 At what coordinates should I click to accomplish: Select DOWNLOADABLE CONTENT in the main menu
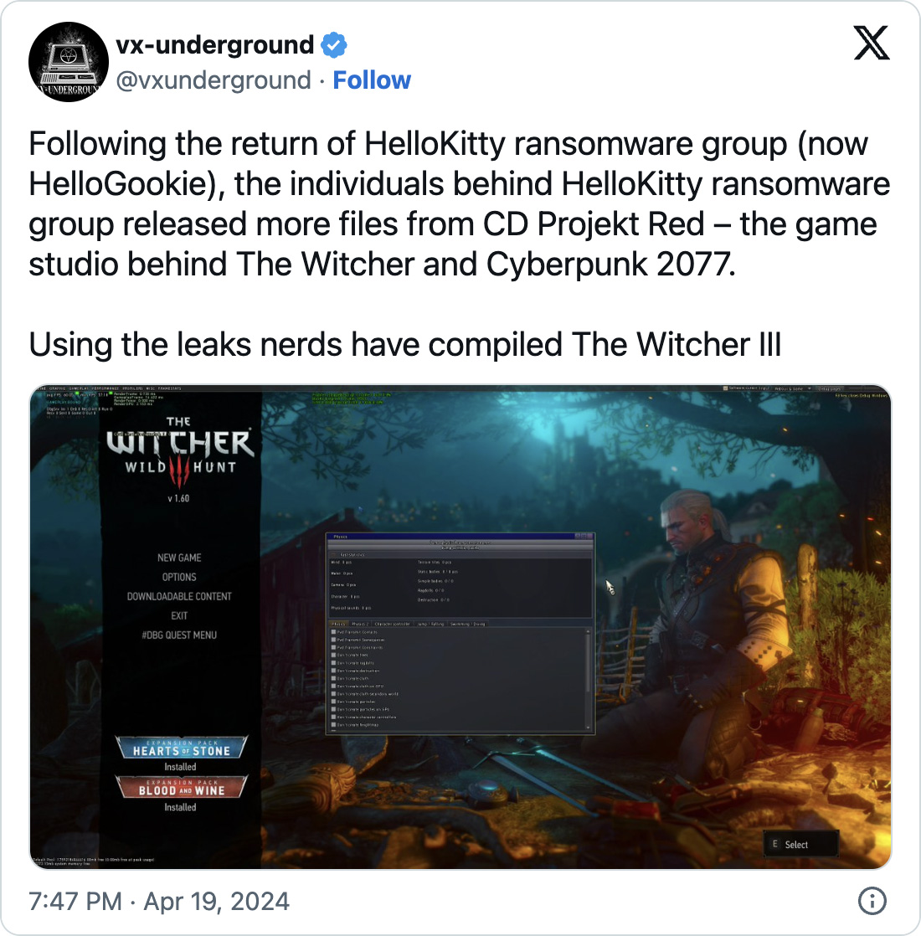pos(179,596)
